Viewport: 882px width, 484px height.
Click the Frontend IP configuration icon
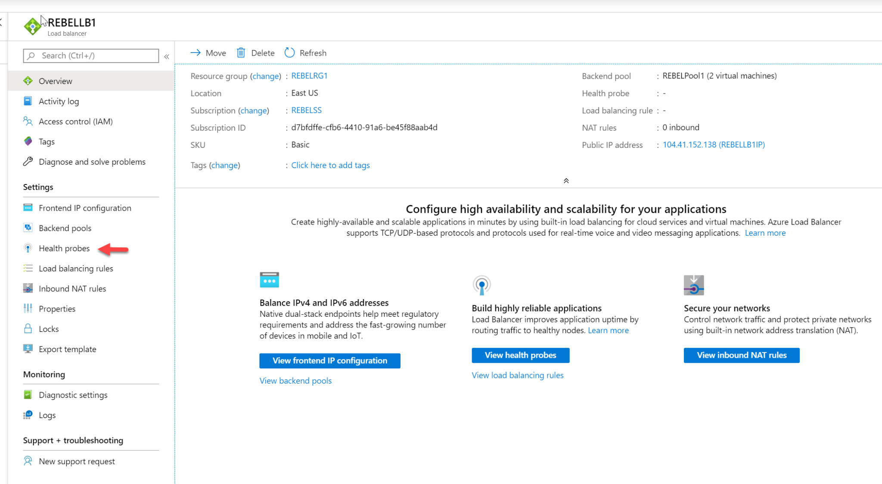tap(28, 207)
